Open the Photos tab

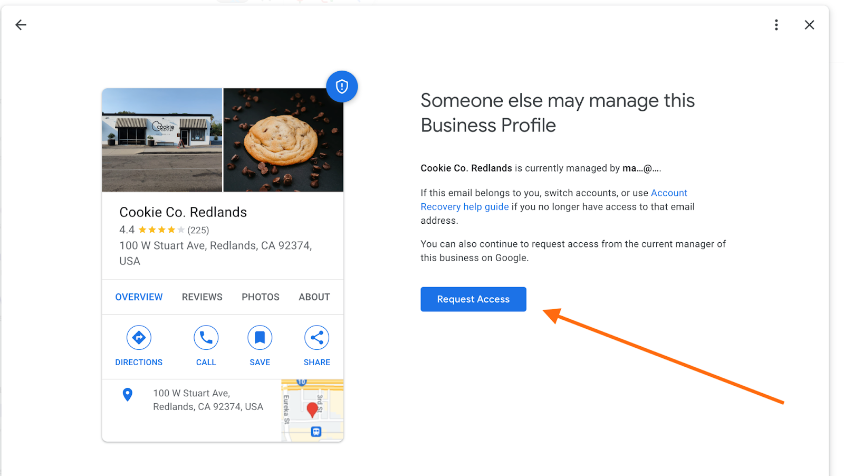[261, 297]
